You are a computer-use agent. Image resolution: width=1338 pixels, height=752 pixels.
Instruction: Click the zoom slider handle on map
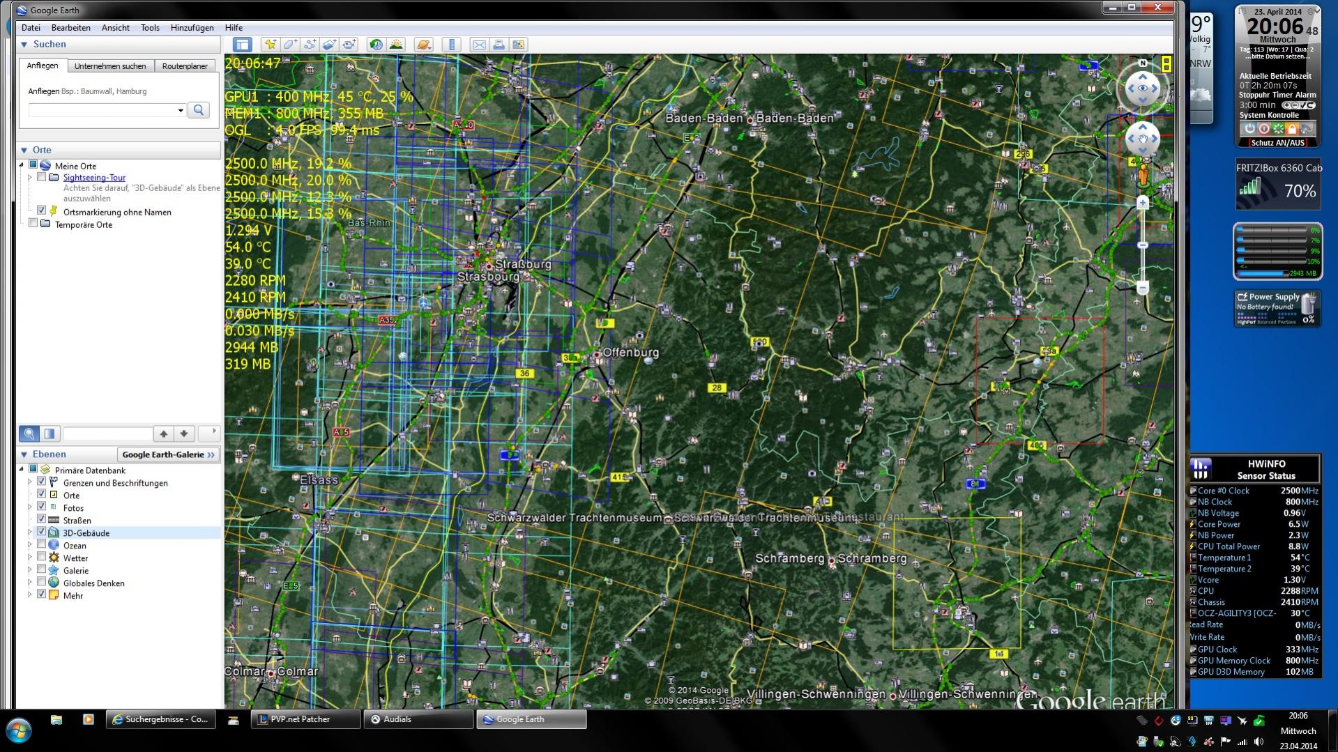(x=1143, y=245)
